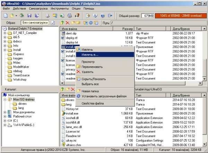Select Переименовать in context menu
This screenshot has height=153, width=208.
[x=105, y=67]
